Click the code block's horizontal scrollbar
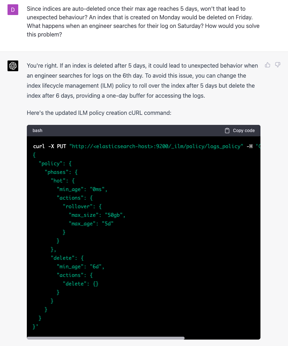 [106, 338]
